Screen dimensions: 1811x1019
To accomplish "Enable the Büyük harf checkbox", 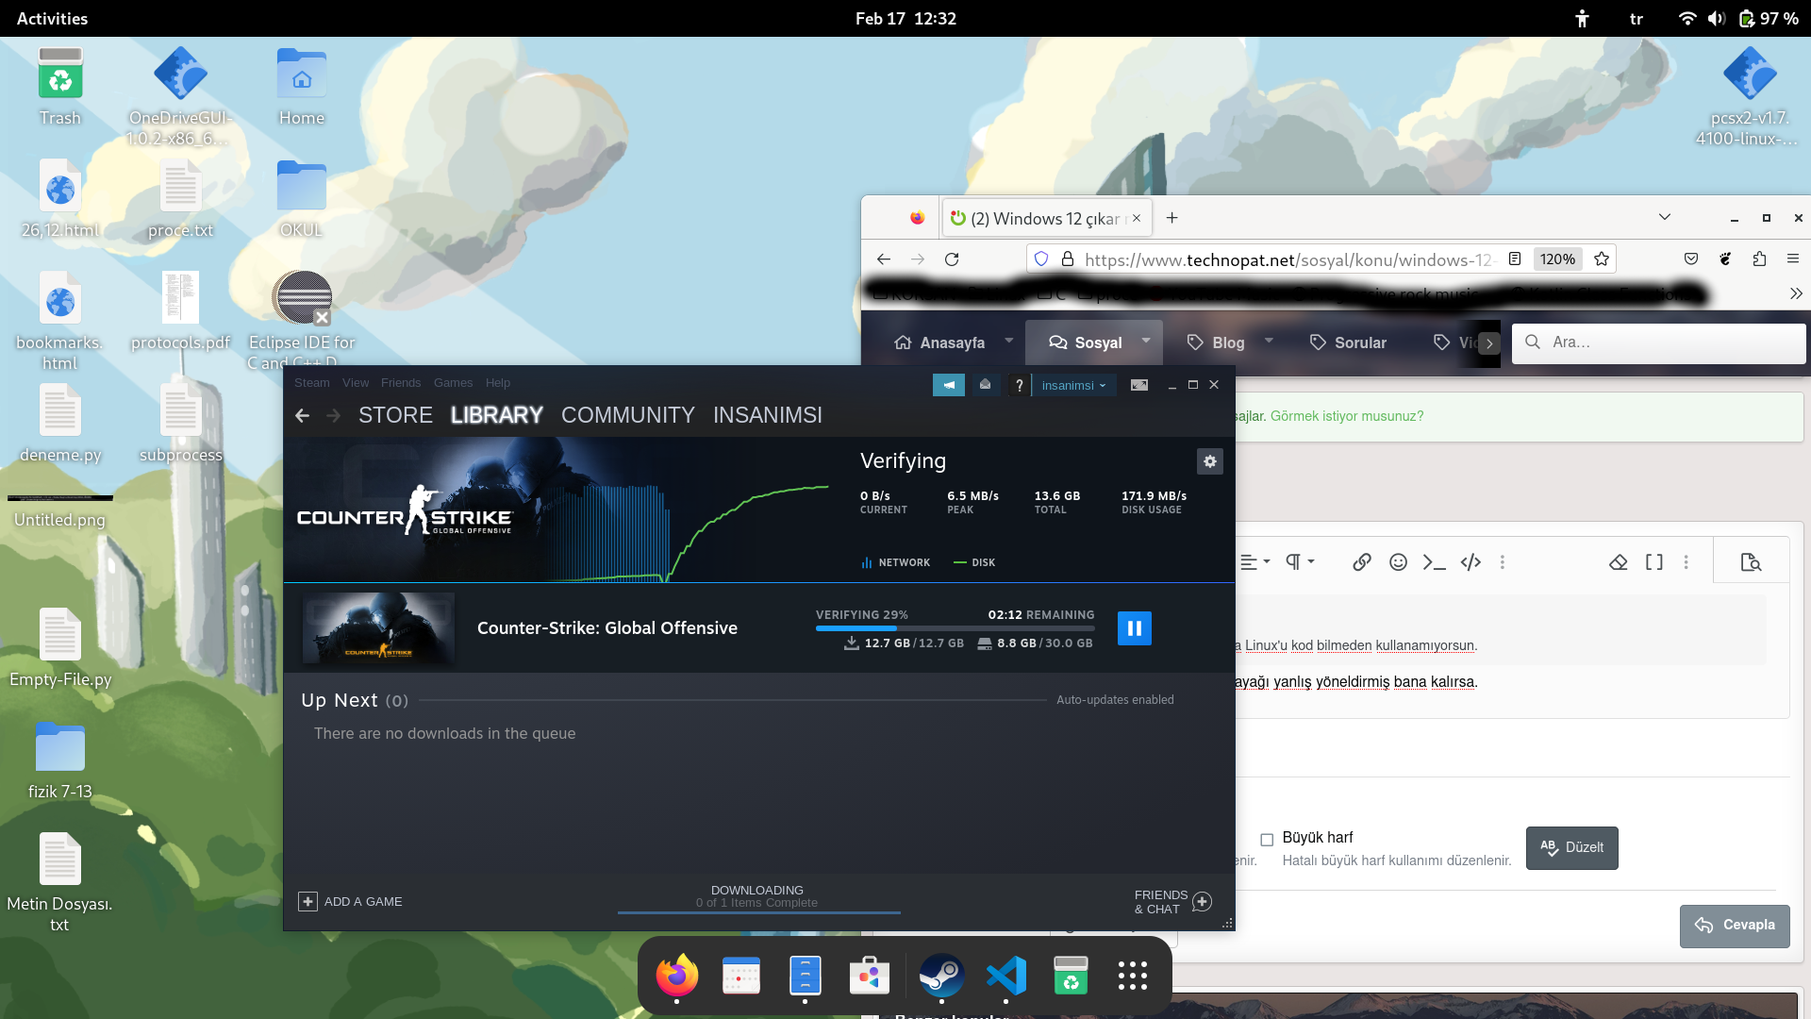I will (1267, 839).
